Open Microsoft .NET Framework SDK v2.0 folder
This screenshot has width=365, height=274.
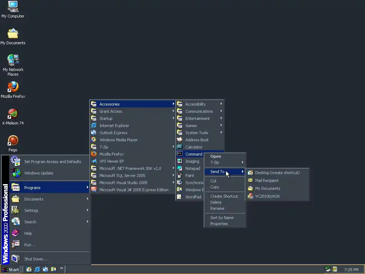[133, 168]
